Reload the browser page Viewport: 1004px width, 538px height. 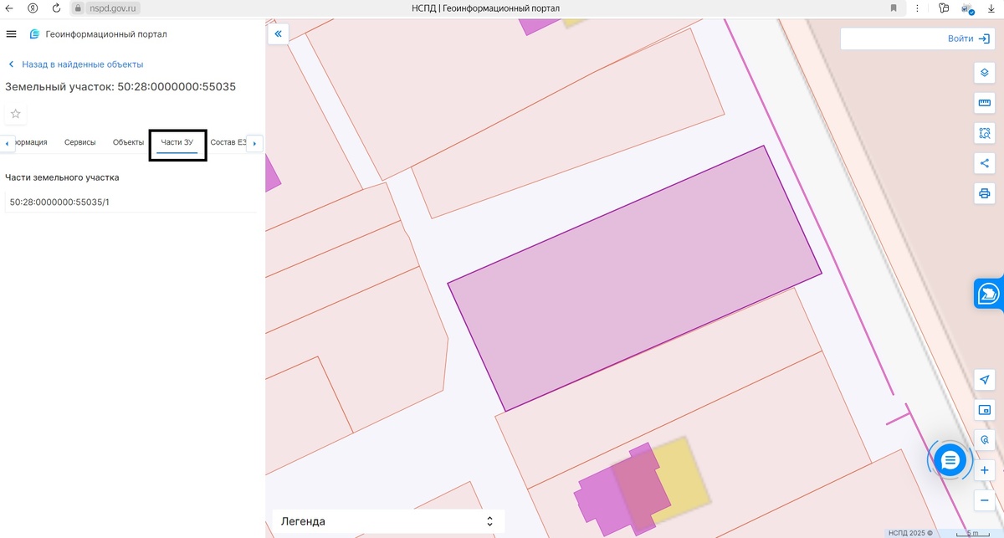pyautogui.click(x=56, y=8)
